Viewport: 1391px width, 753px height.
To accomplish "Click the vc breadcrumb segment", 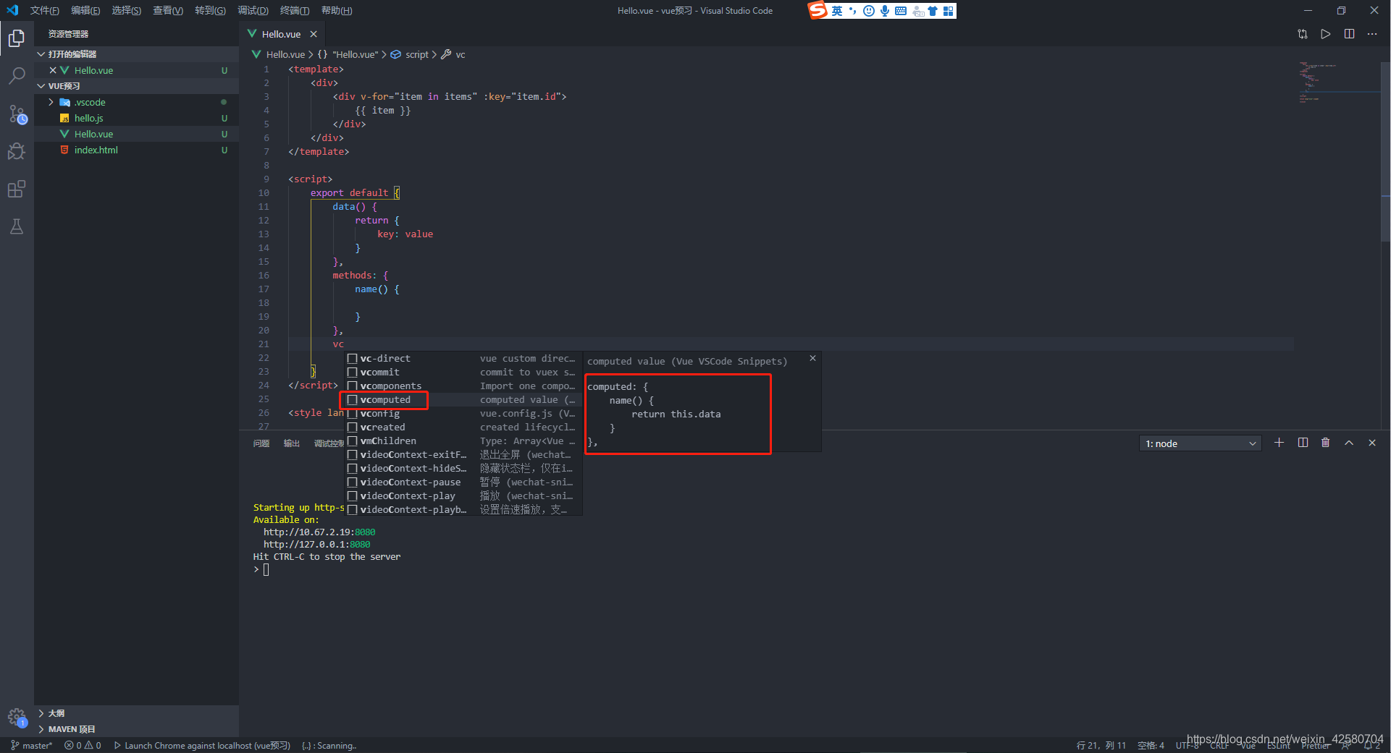I will (x=454, y=54).
